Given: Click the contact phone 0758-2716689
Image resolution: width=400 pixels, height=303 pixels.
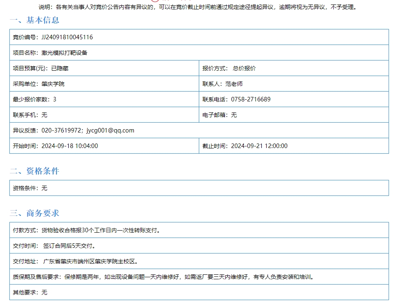Looking at the screenshot, I should click(251, 99).
